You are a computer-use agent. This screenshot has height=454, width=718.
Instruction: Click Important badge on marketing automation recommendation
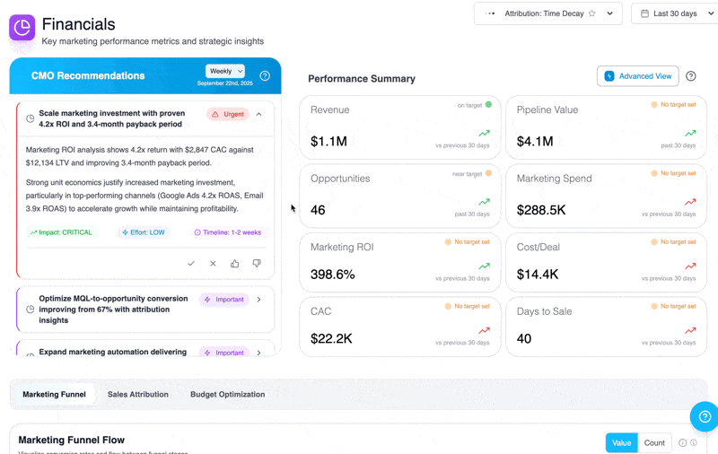[x=223, y=353]
